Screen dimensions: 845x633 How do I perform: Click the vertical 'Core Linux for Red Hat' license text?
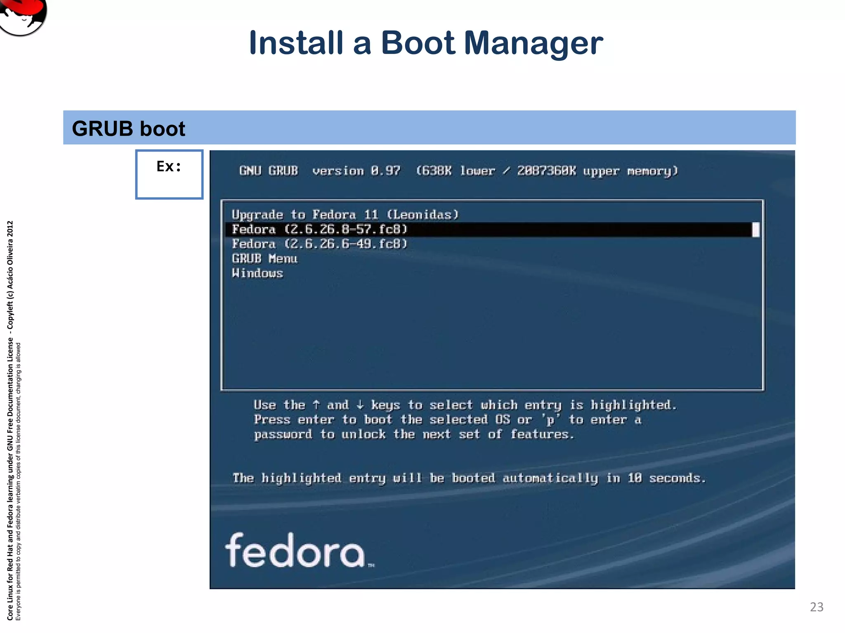(10, 420)
